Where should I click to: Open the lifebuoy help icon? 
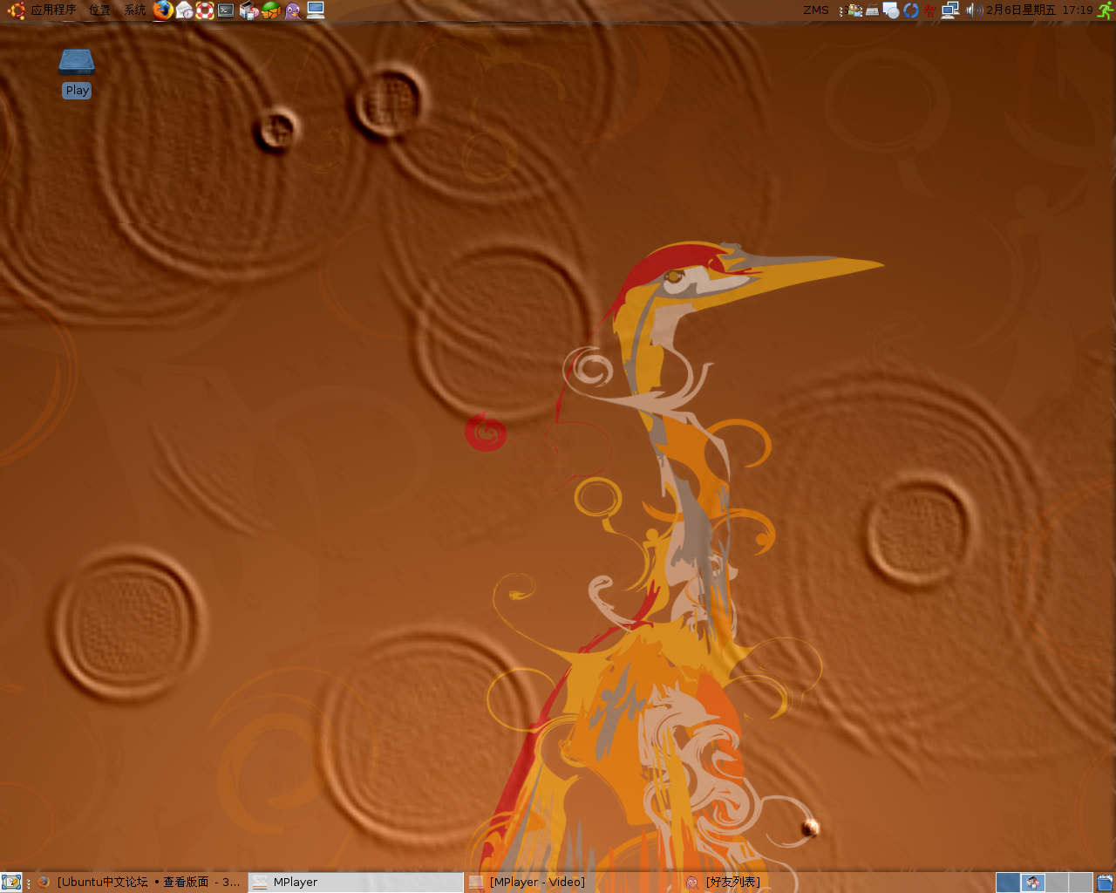click(x=205, y=10)
